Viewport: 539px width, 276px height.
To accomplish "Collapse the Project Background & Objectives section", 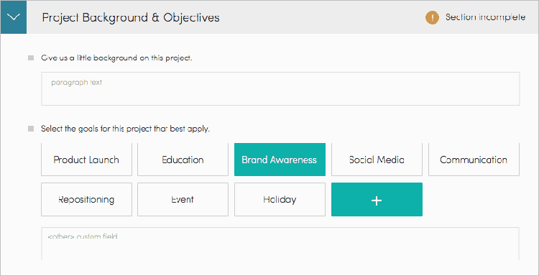I will click(x=14, y=17).
